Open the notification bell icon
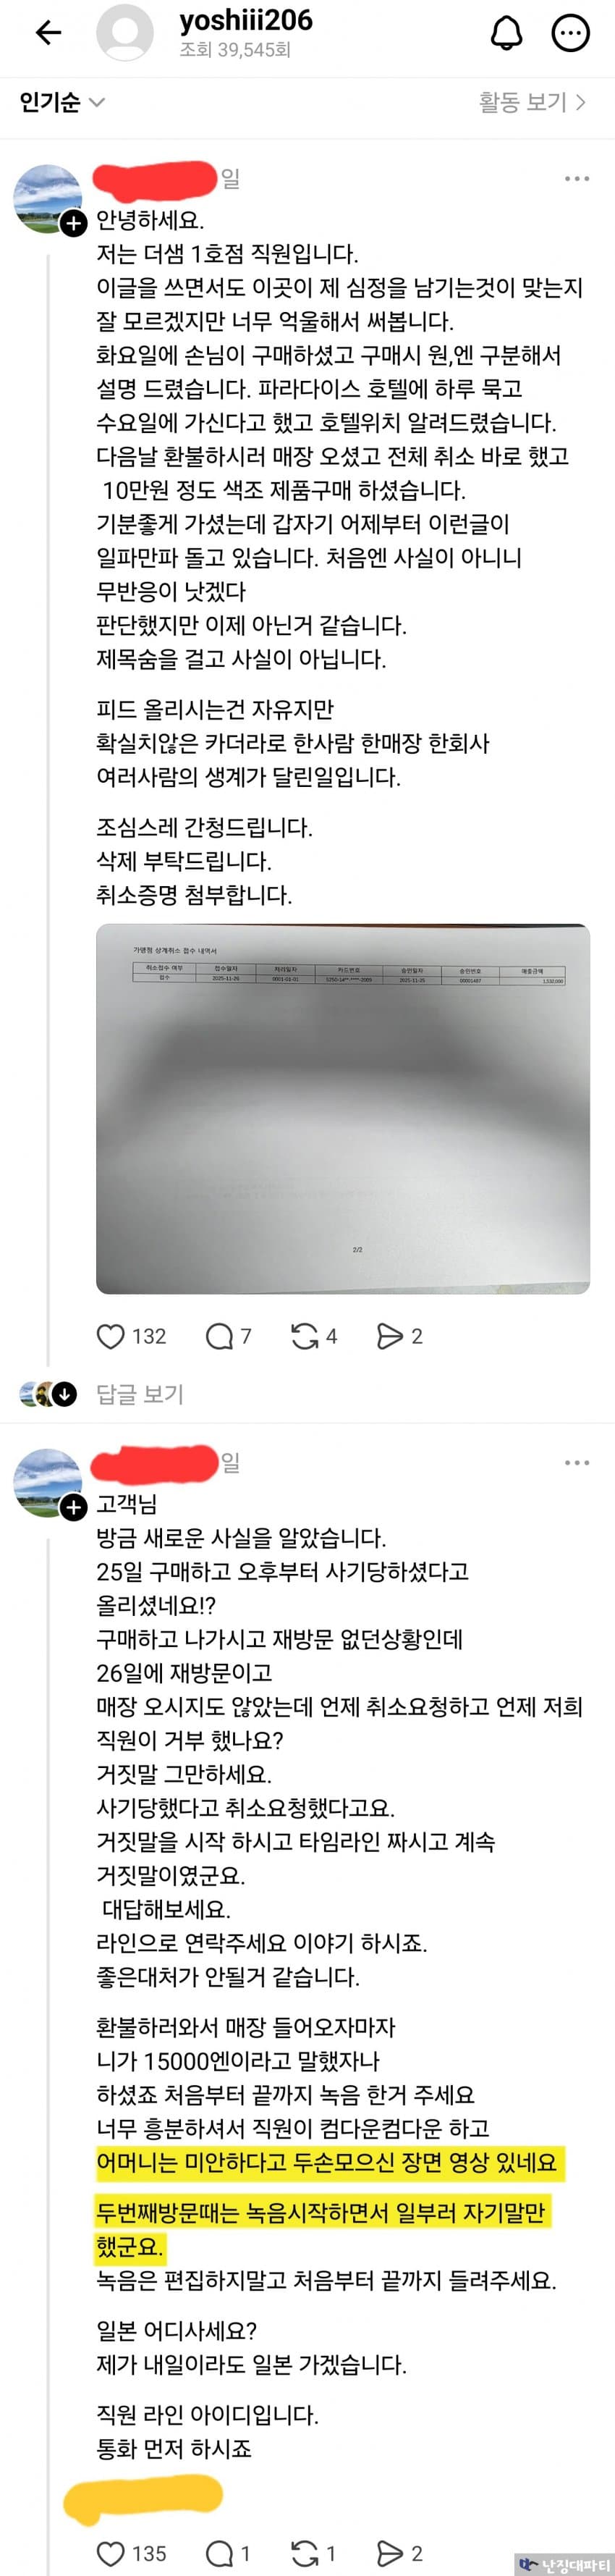The image size is (615, 2576). [506, 33]
